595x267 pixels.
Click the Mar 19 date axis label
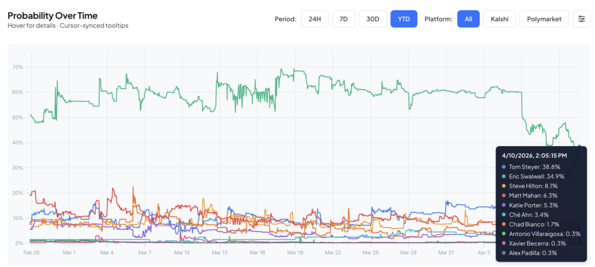[295, 253]
